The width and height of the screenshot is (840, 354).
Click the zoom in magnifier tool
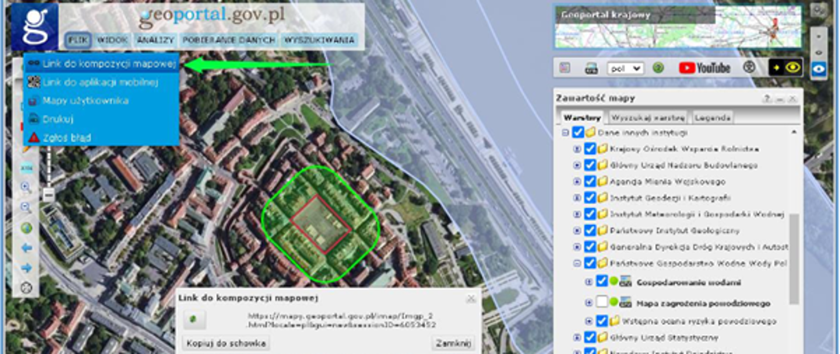tap(26, 187)
